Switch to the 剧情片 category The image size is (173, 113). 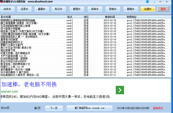[131, 9]
